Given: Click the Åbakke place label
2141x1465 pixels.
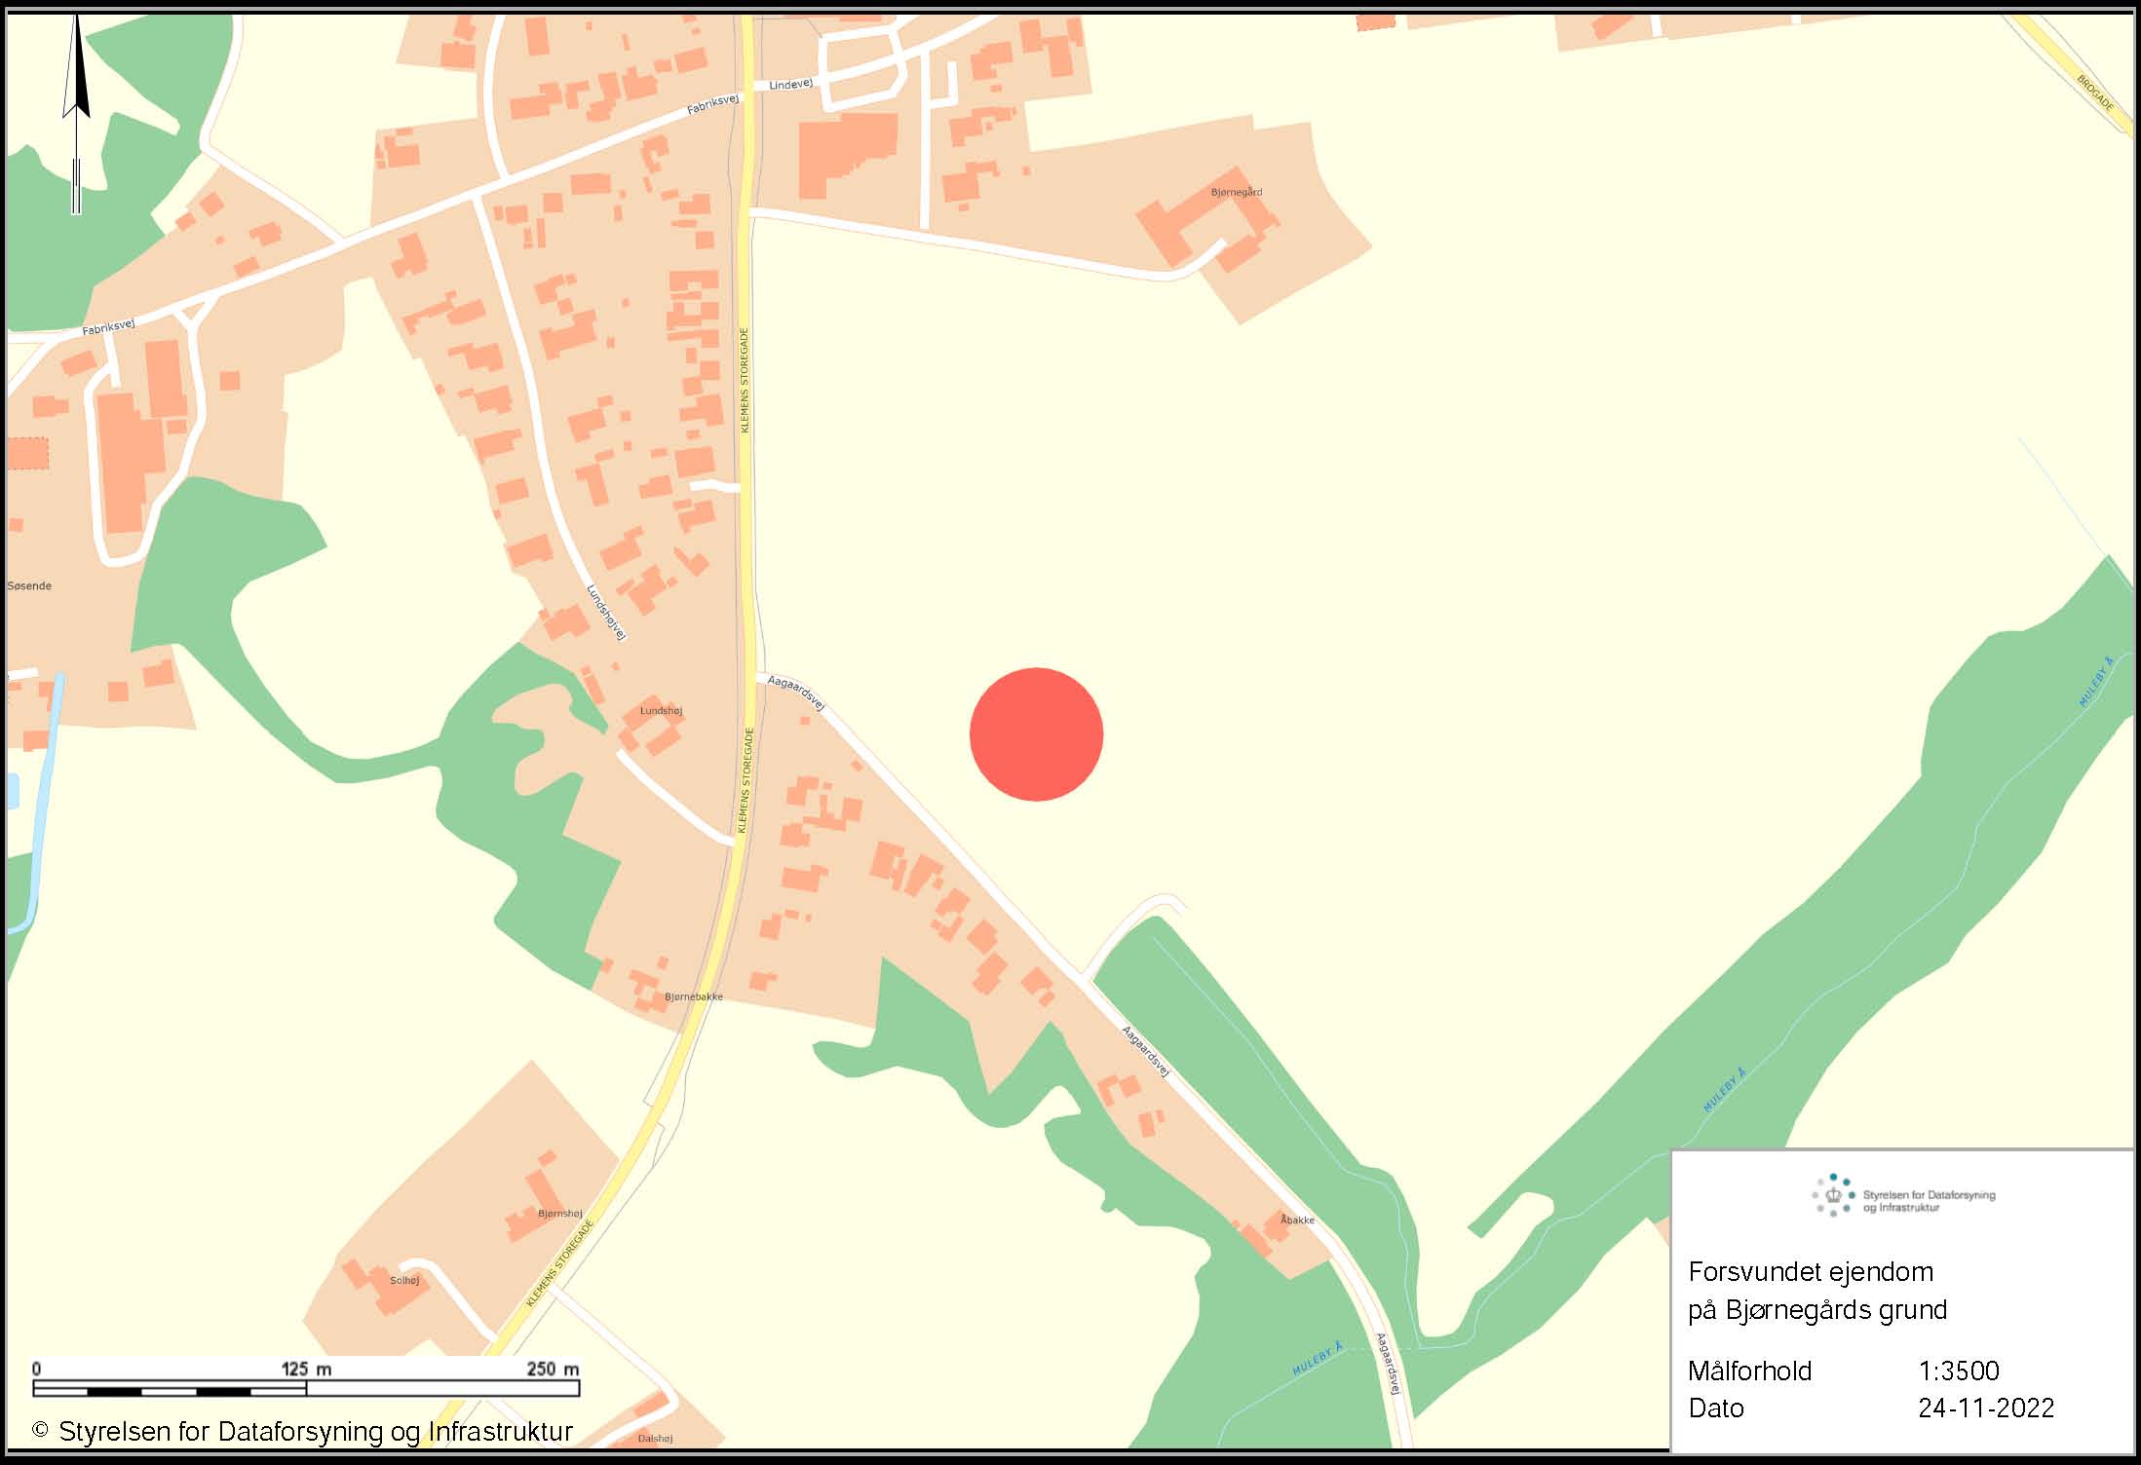Looking at the screenshot, I should 1297,1220.
